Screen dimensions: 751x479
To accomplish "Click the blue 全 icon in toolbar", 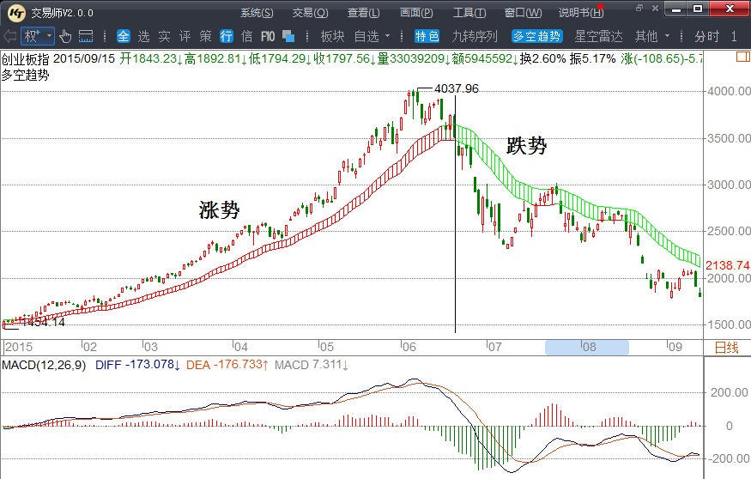I will (123, 36).
